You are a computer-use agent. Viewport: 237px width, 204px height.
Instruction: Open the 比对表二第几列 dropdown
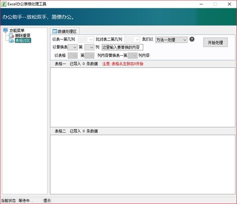tap(132, 39)
